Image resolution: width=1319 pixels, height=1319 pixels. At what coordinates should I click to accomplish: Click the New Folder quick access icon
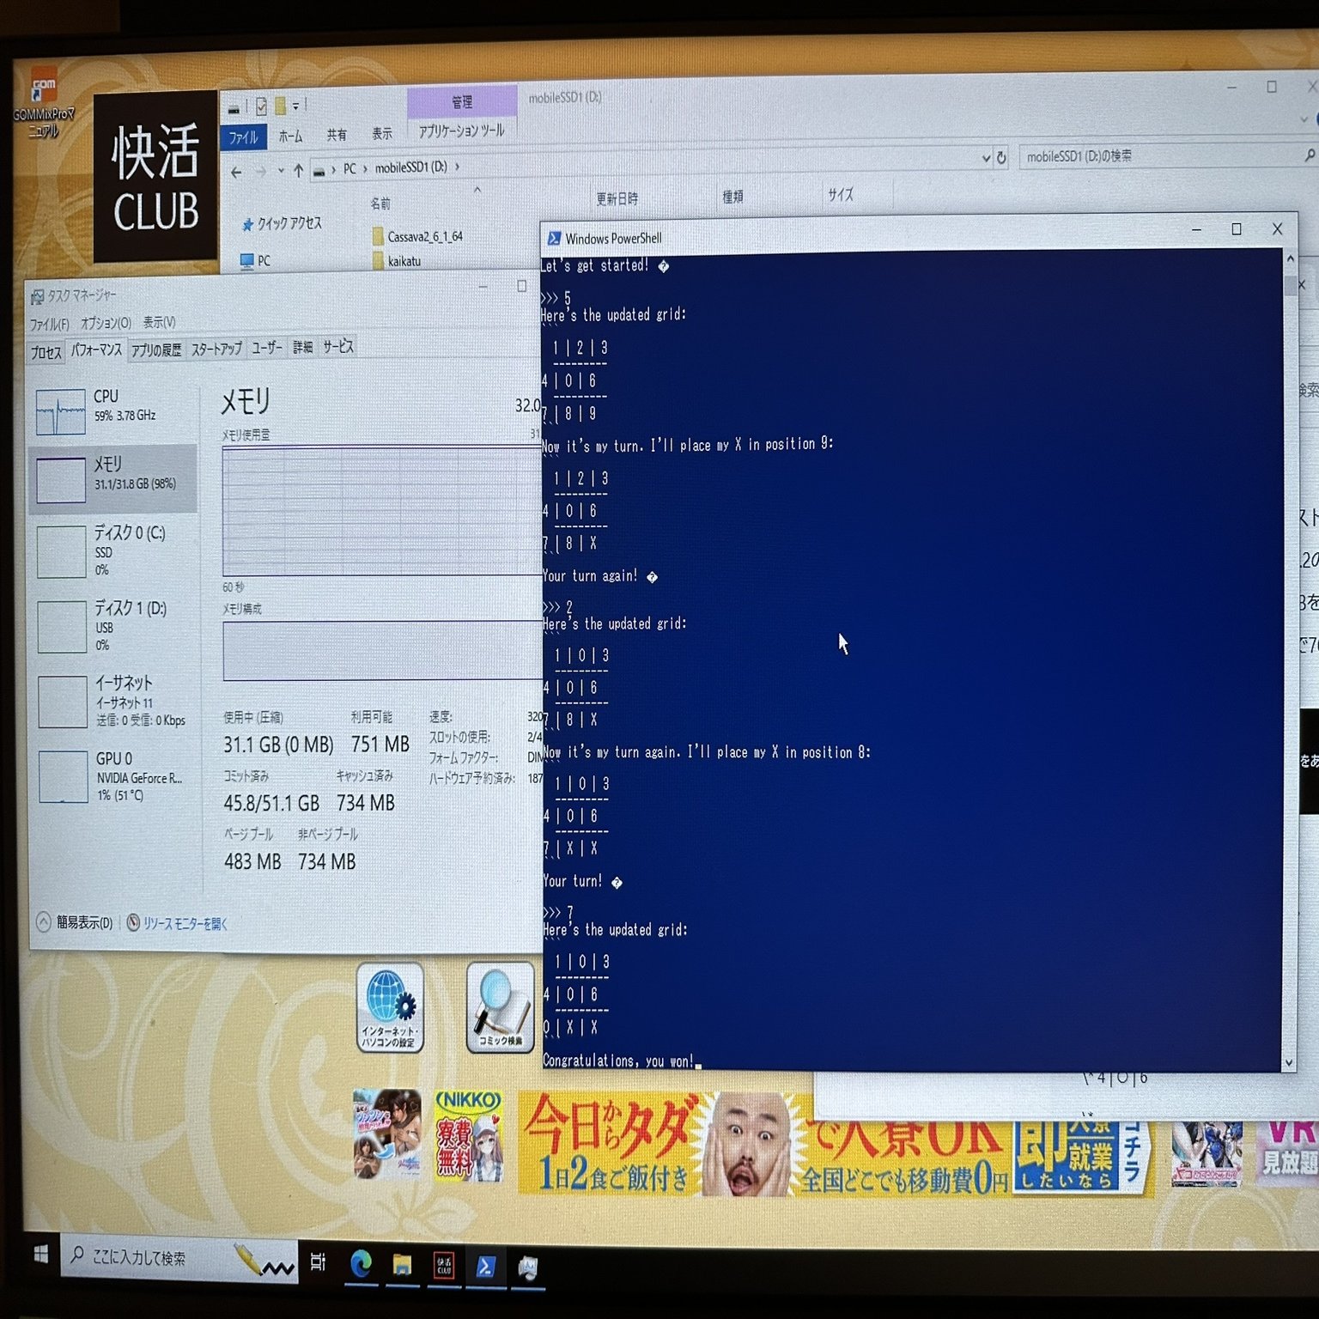click(280, 106)
